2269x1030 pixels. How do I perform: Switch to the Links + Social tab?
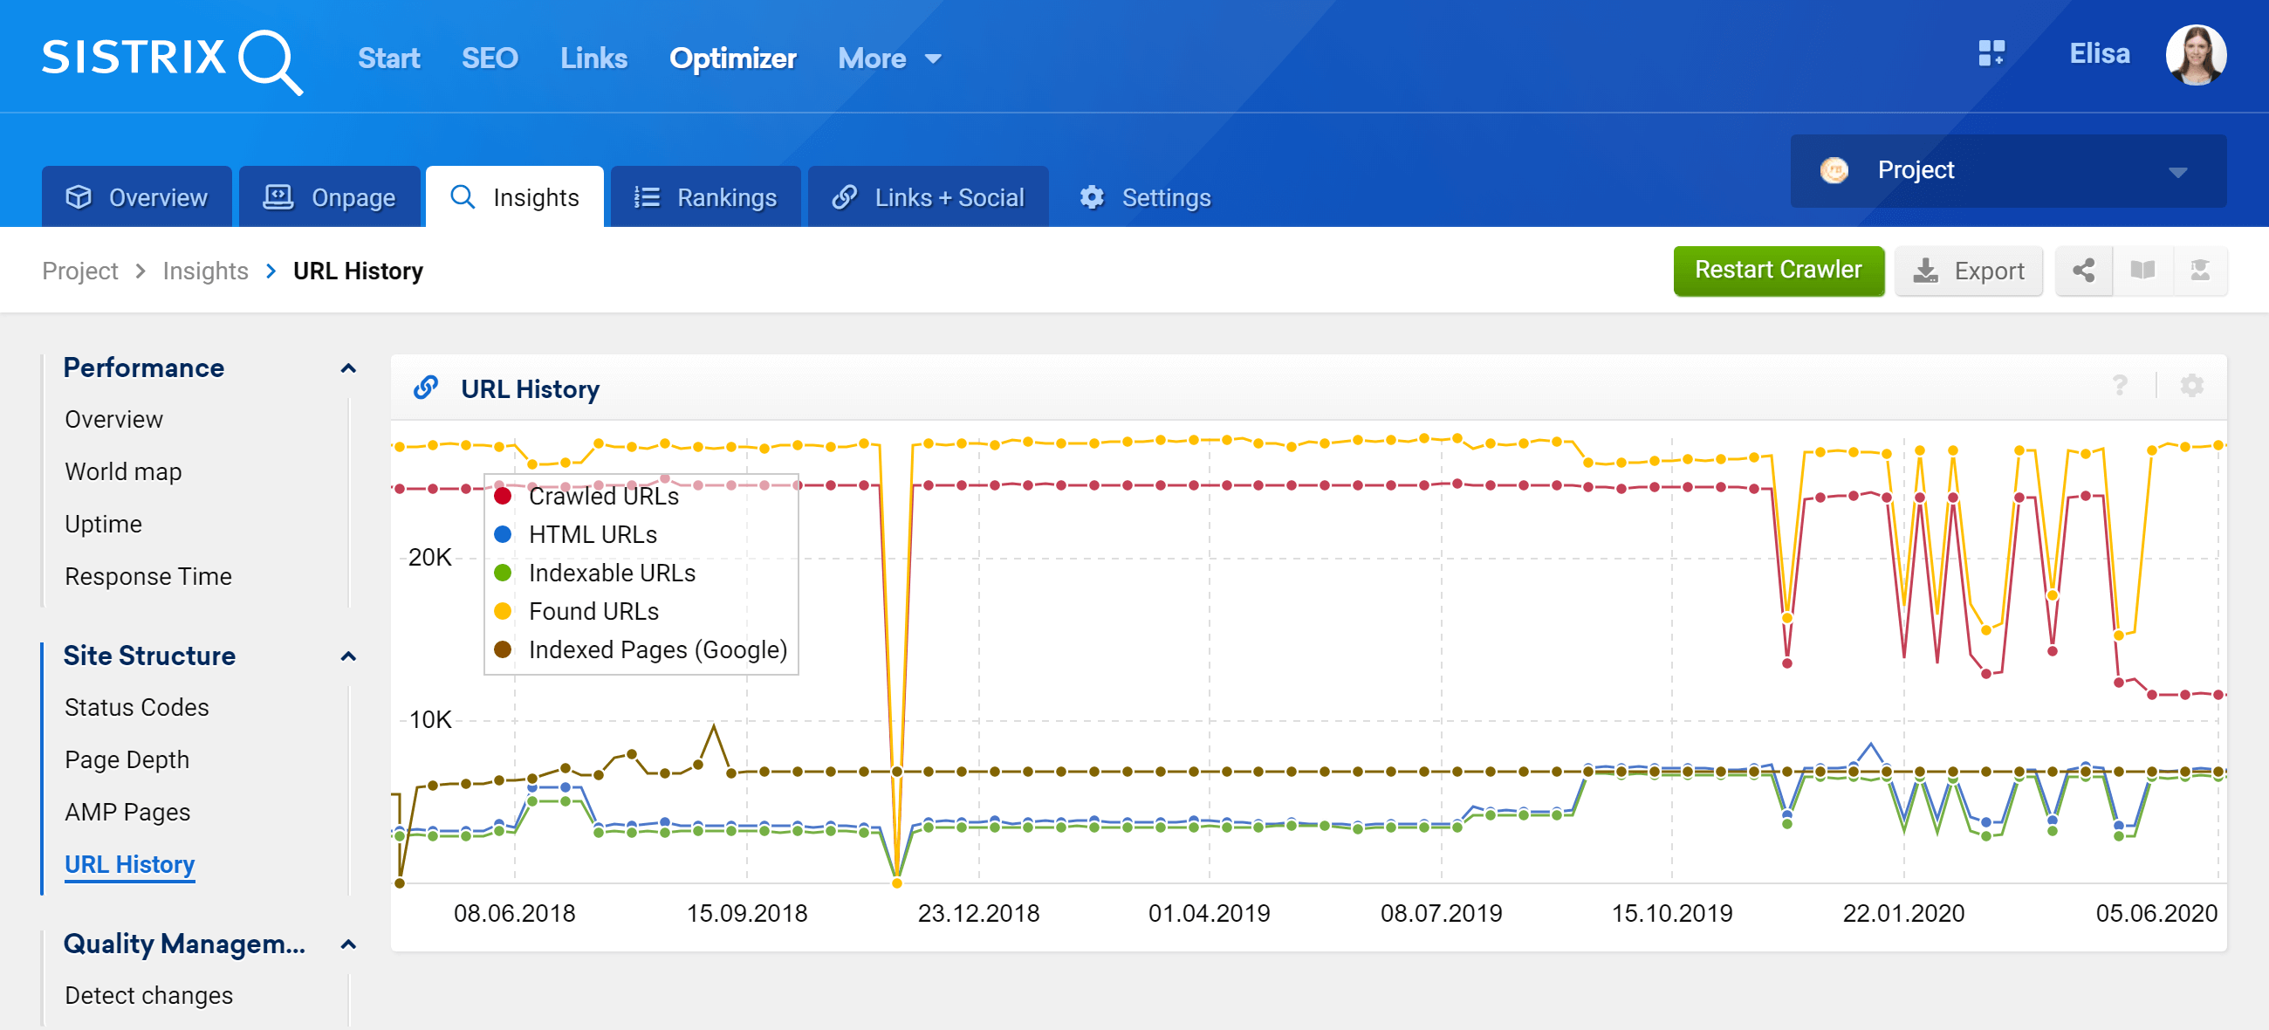pos(928,196)
